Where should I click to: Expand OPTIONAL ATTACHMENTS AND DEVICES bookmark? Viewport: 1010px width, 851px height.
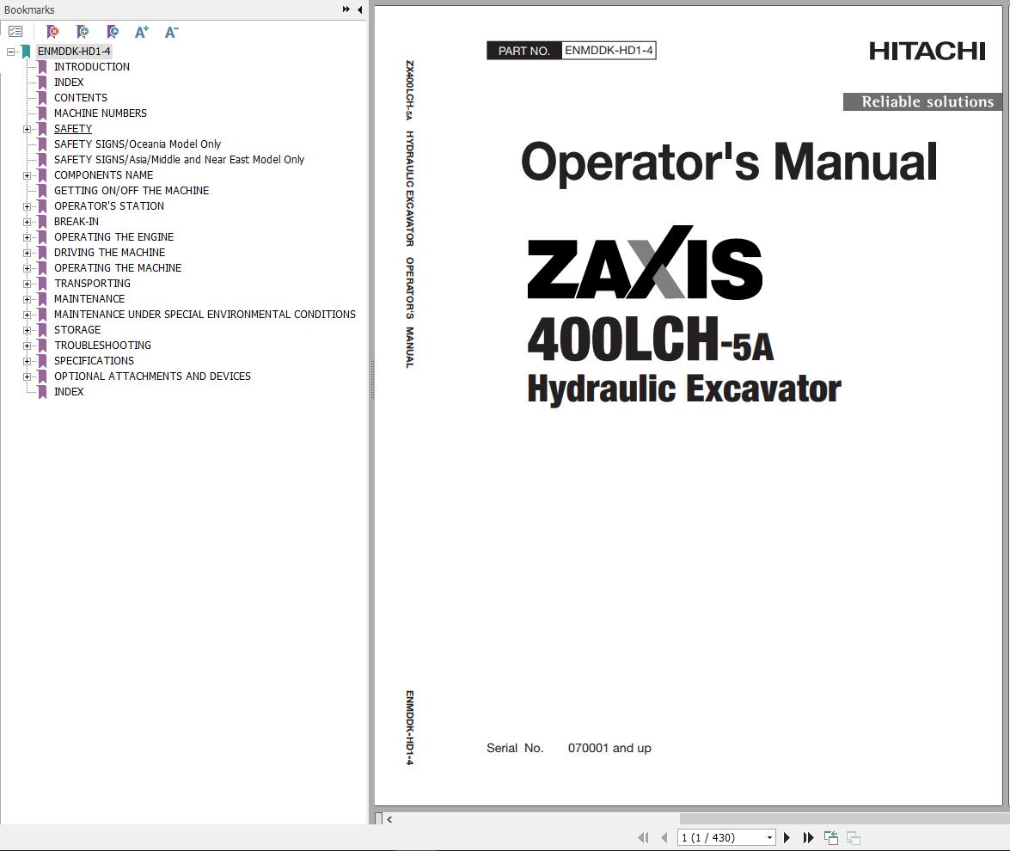click(27, 377)
